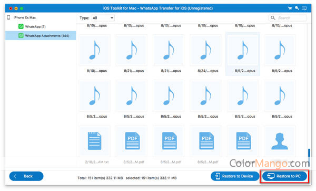
Task: Click the Type dropdown arrow
Action: pyautogui.click(x=112, y=18)
